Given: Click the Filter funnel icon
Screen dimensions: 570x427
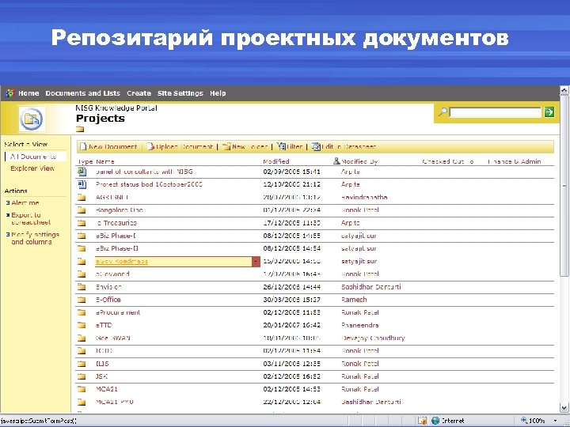Looking at the screenshot, I should click(281, 147).
